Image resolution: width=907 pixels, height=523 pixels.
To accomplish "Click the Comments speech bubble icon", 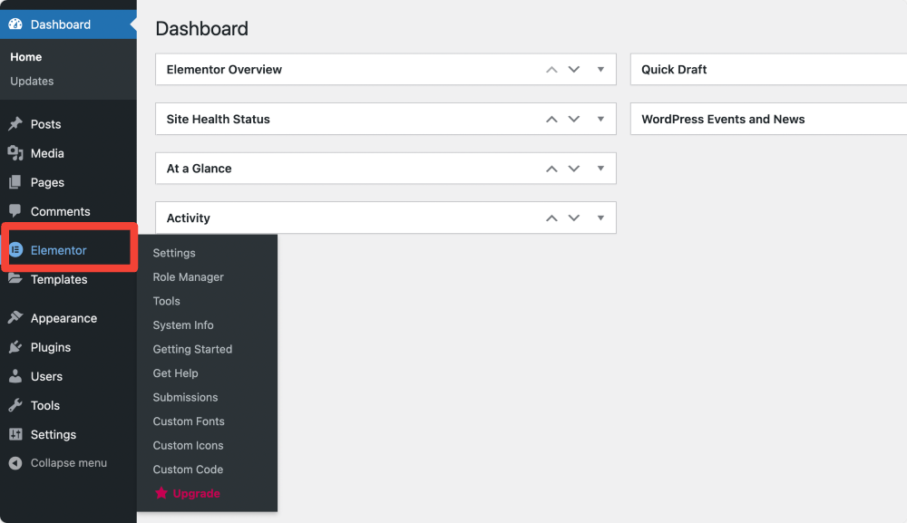I will pos(15,211).
